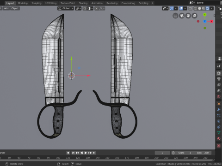Screen dimensions: 222x166
Task: Open the Particles properties tab icon
Action: click(x=219, y=115)
